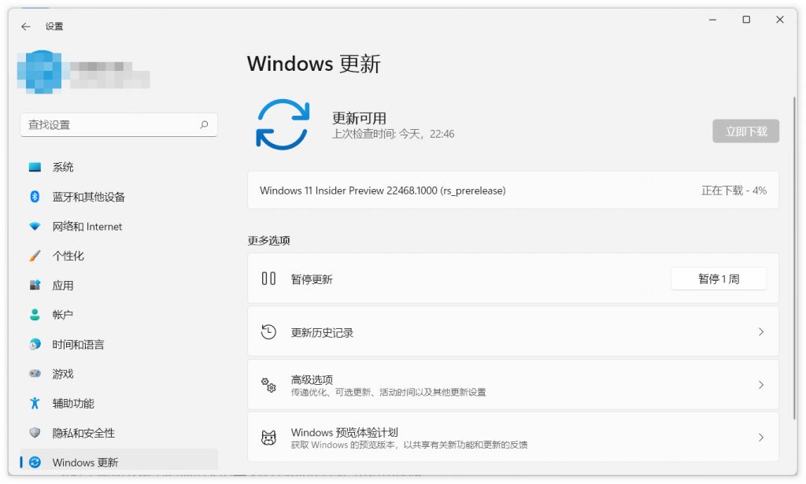The height and width of the screenshot is (484, 806).
Task: Select 帐户 in the sidebar
Action: click(x=119, y=315)
